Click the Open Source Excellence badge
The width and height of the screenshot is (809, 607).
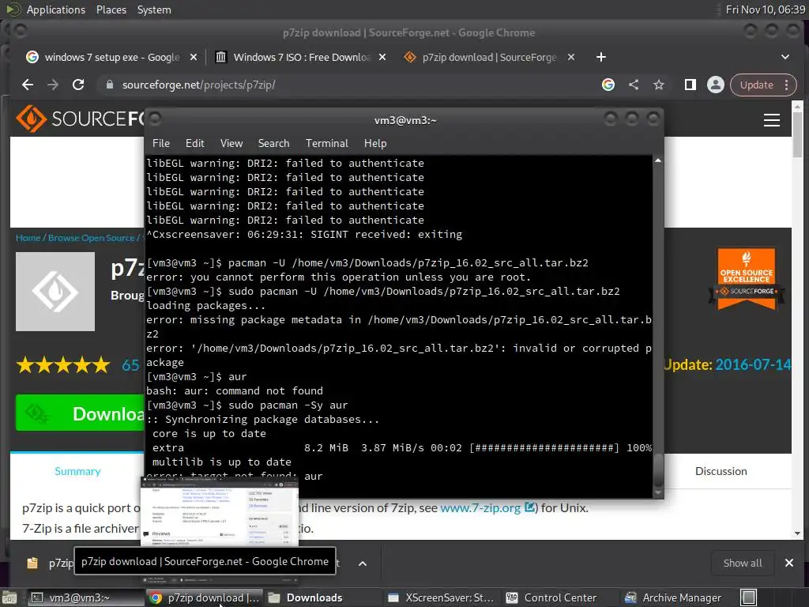tap(747, 279)
